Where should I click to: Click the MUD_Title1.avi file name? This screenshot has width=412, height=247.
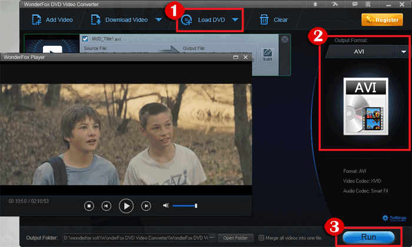[107, 39]
